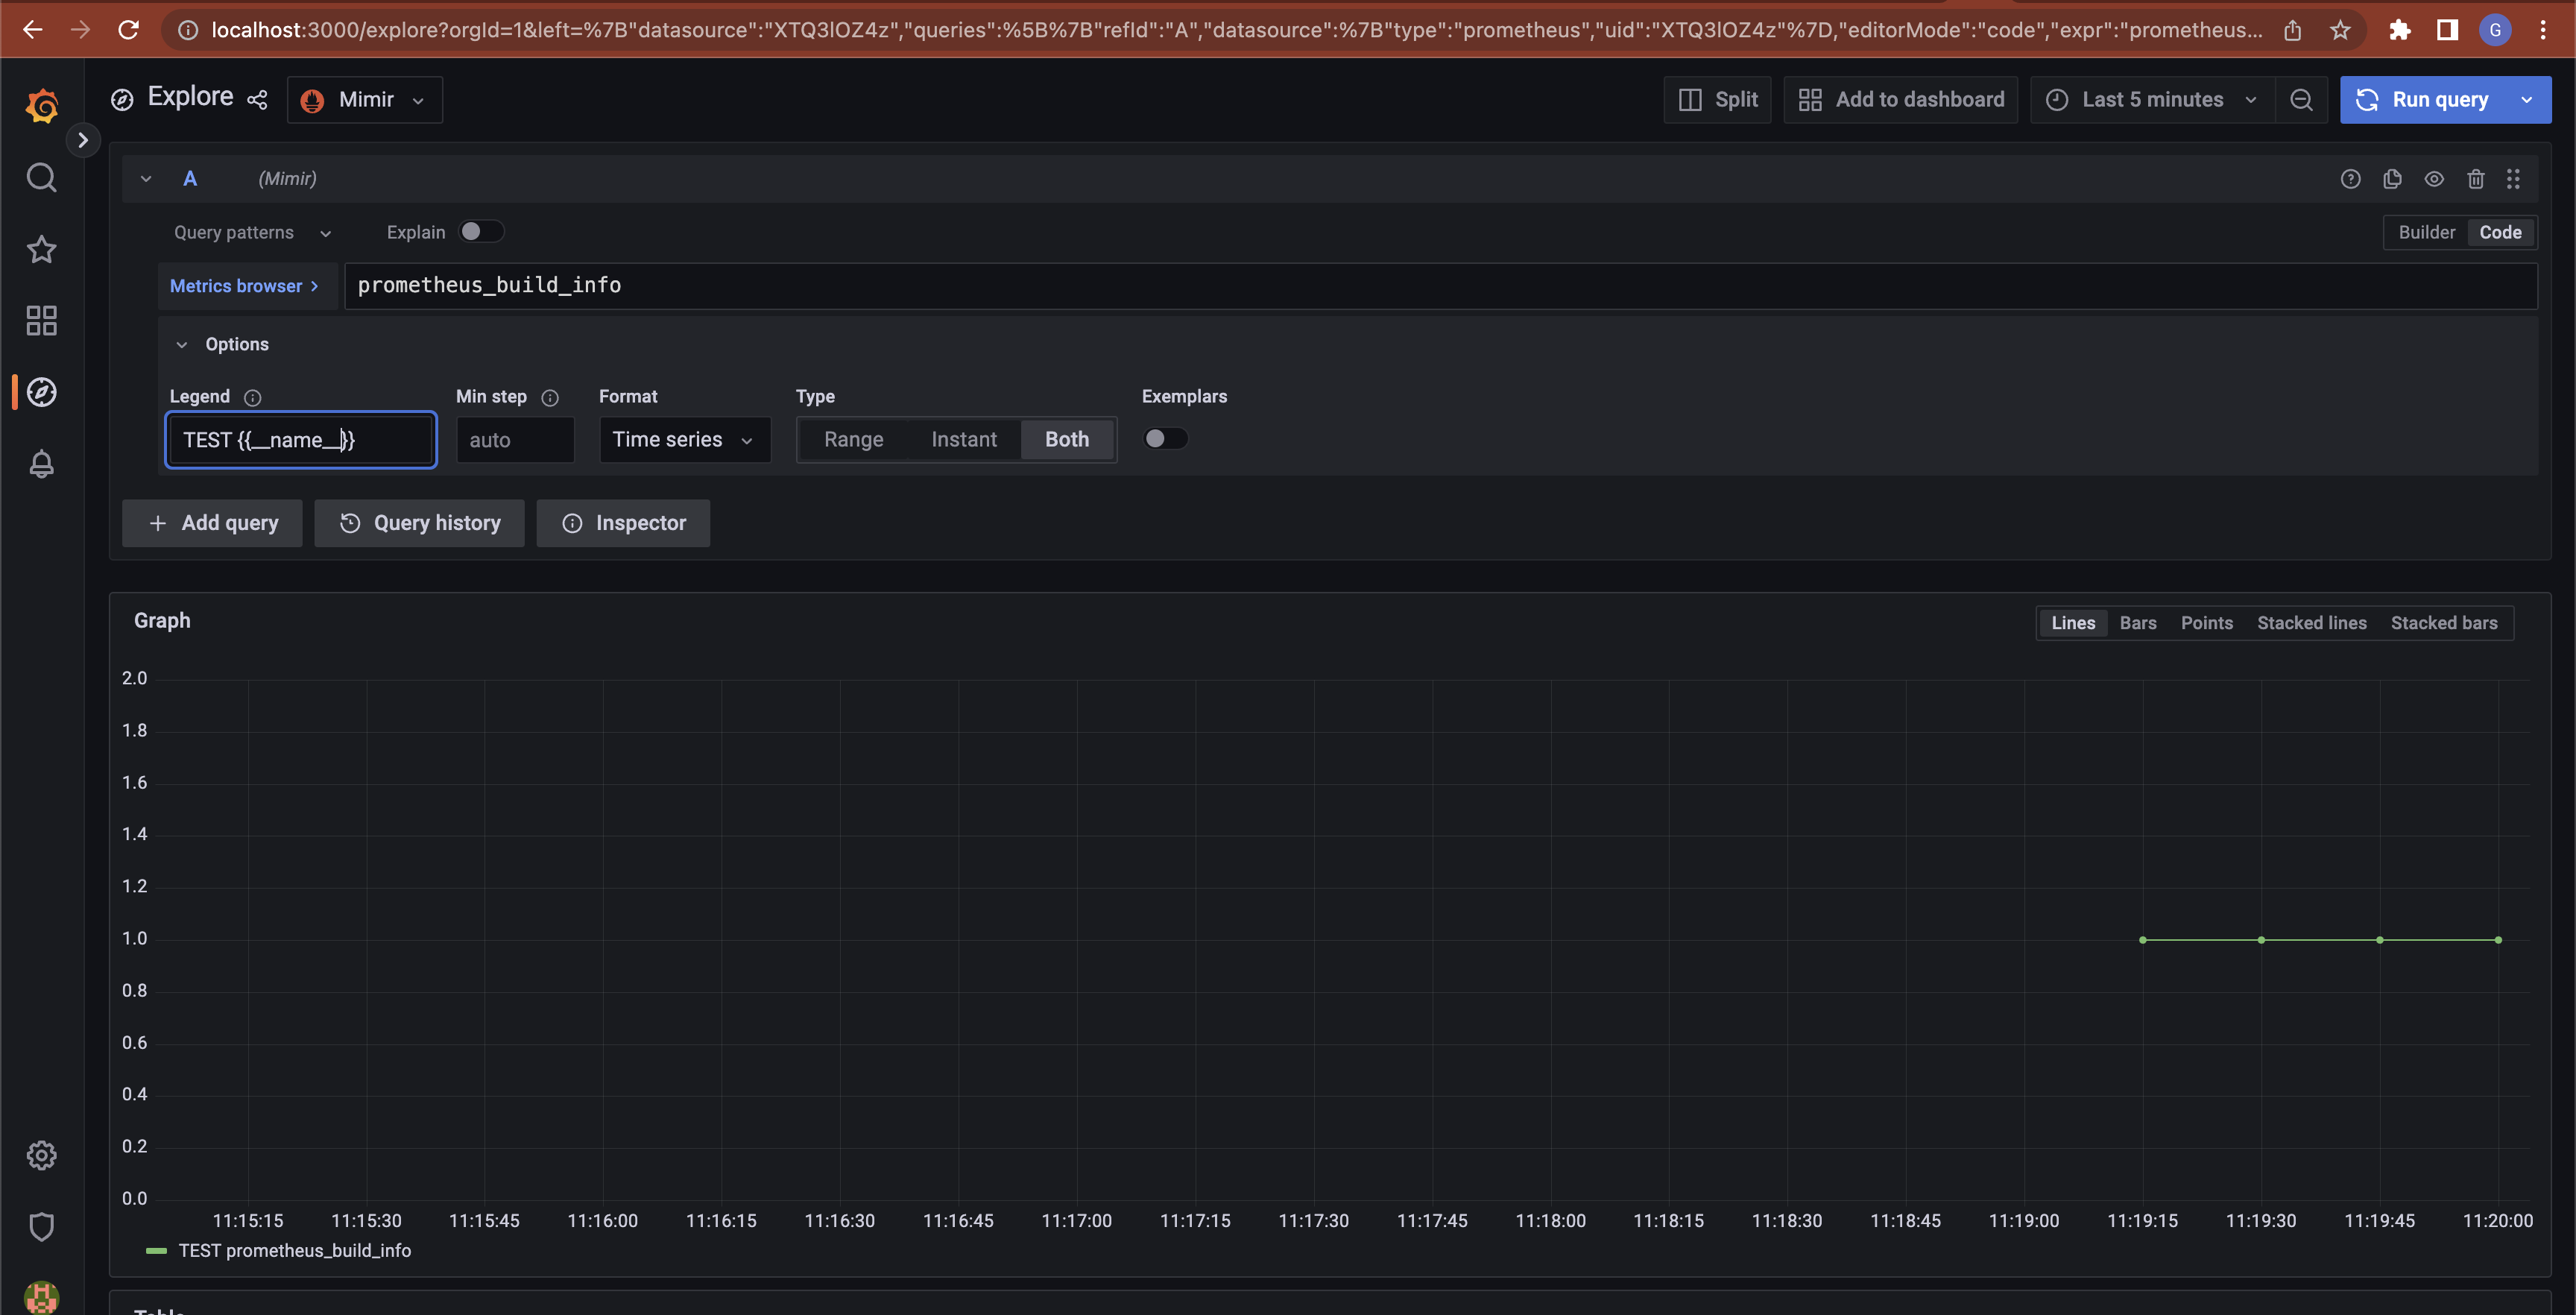
Task: Open the Mimir datasource dropdown
Action: 365,100
